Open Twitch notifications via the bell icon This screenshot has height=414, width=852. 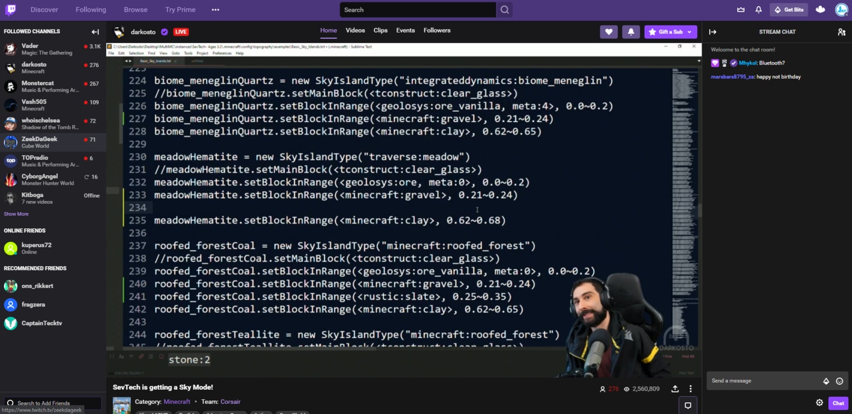758,9
